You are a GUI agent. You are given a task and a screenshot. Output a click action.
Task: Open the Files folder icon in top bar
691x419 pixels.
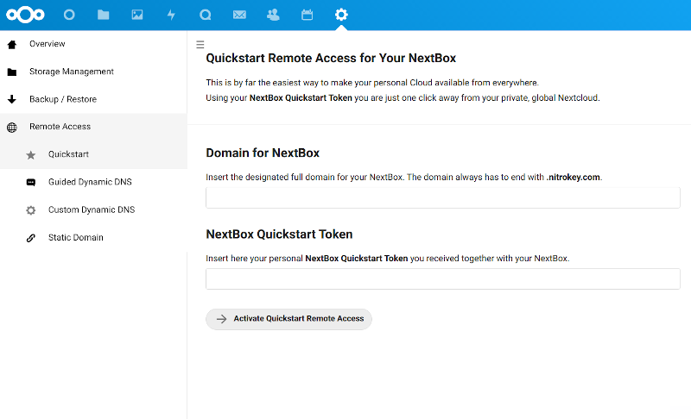[103, 15]
